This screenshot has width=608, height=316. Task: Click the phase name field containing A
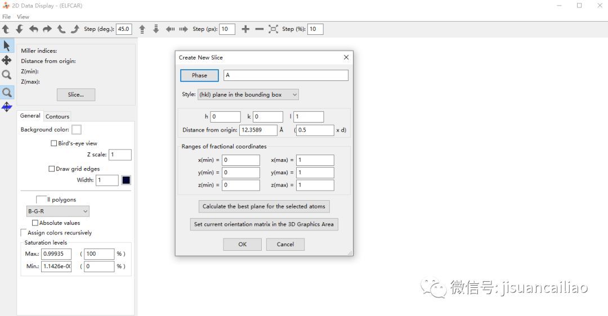pos(286,75)
